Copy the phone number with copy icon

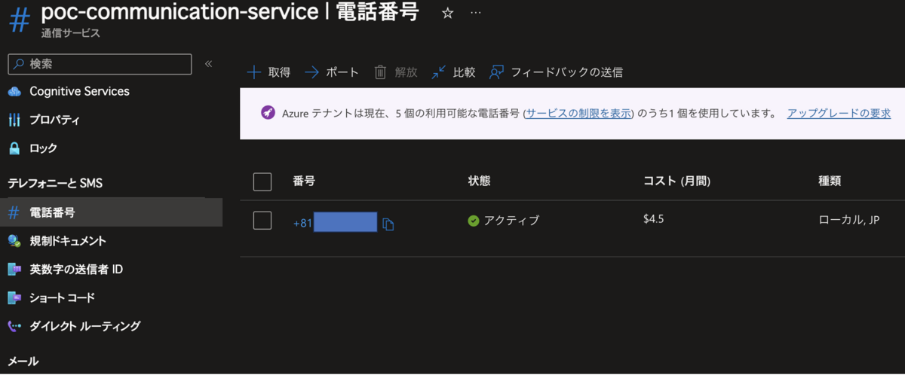click(388, 224)
